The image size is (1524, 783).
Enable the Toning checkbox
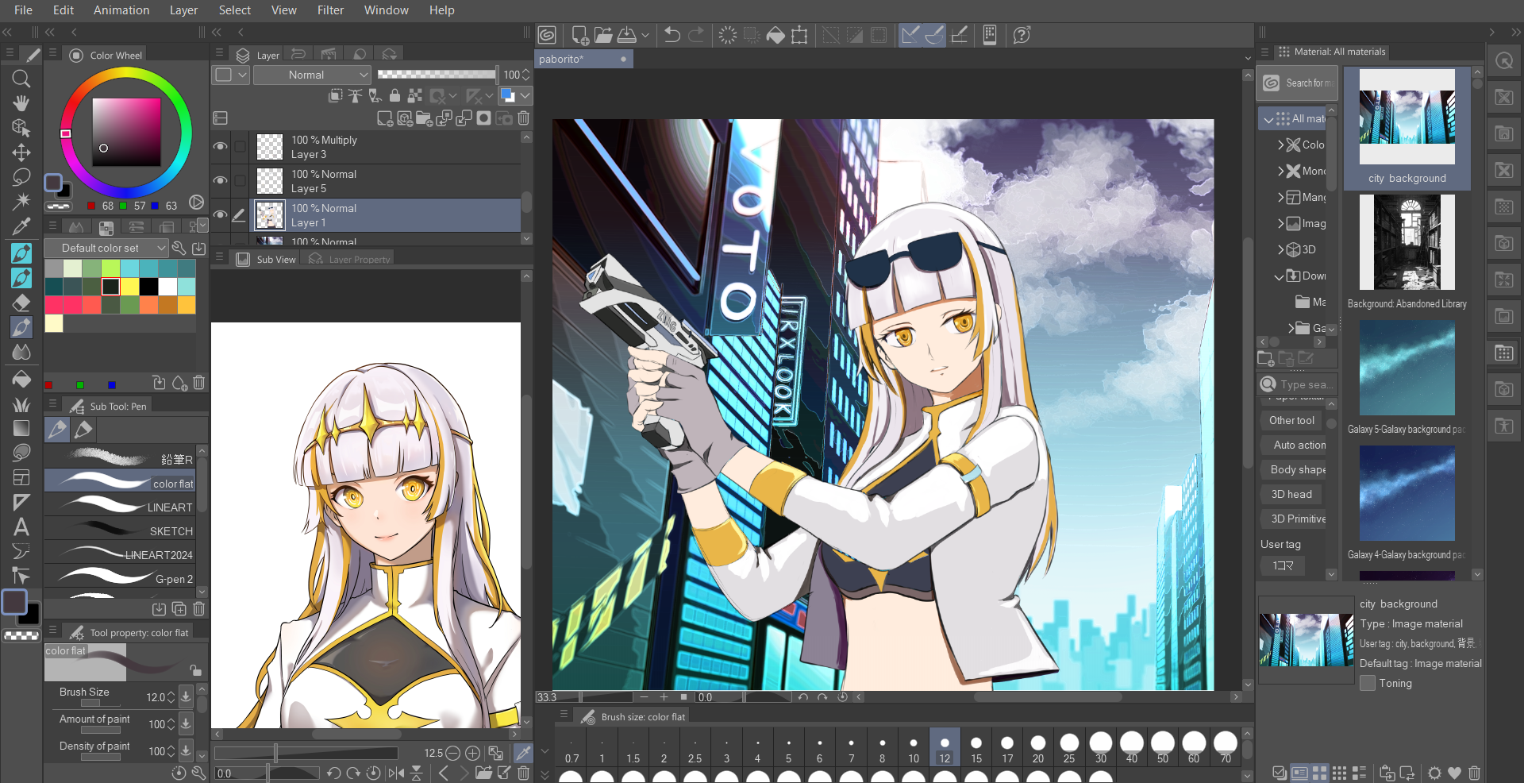pyautogui.click(x=1368, y=683)
